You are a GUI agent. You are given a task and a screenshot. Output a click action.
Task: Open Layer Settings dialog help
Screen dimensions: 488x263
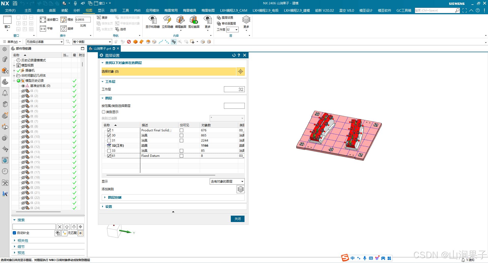tap(239, 55)
